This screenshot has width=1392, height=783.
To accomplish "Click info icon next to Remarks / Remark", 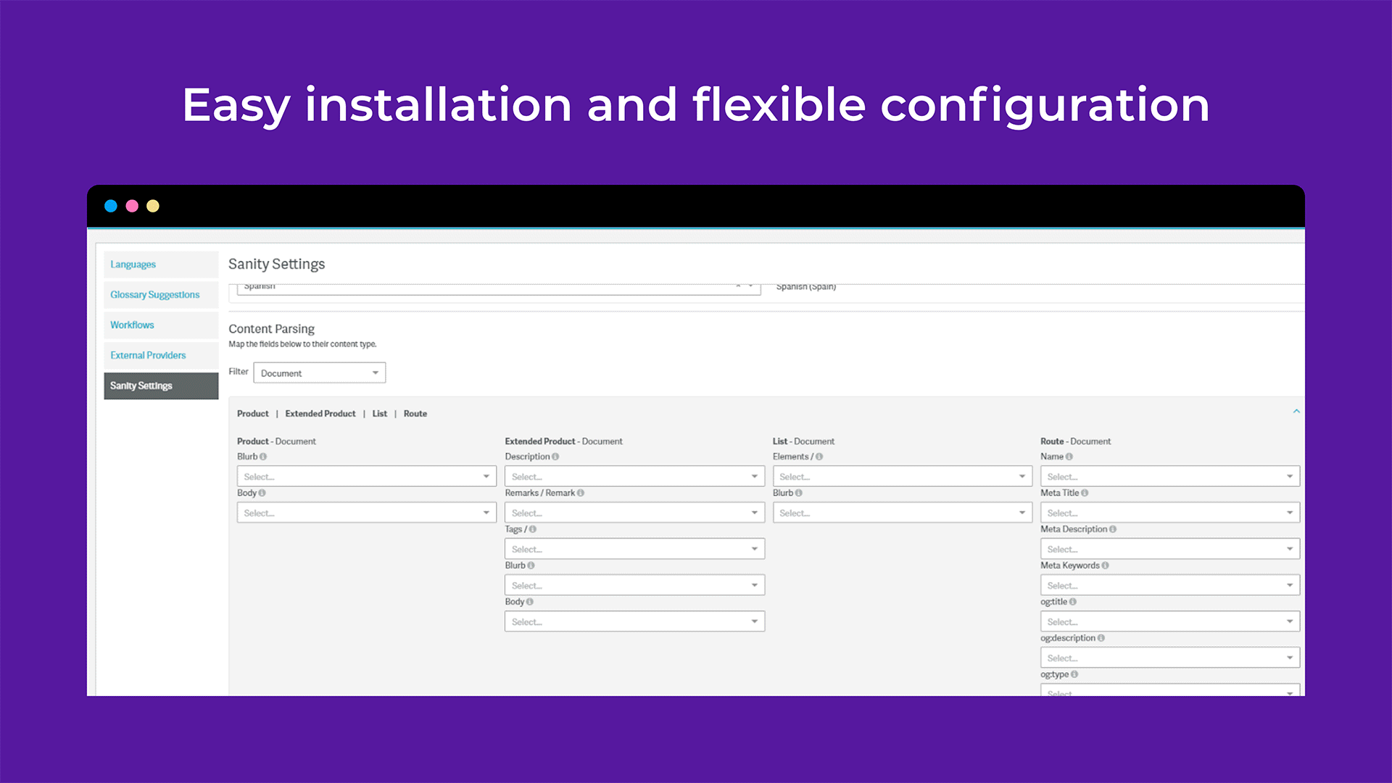I will point(581,493).
